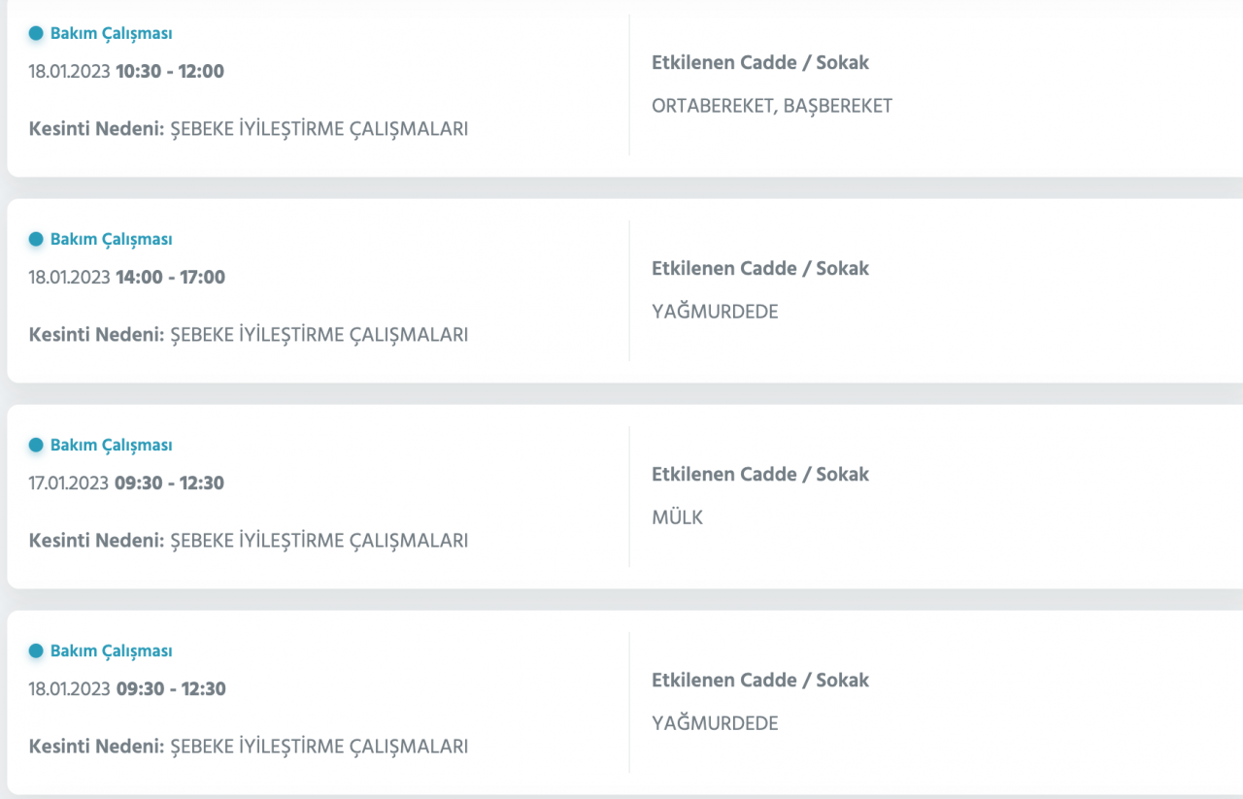Click the 17.01.2023 09:30 - 12:30 time range
This screenshot has width=1243, height=799.
(x=126, y=483)
